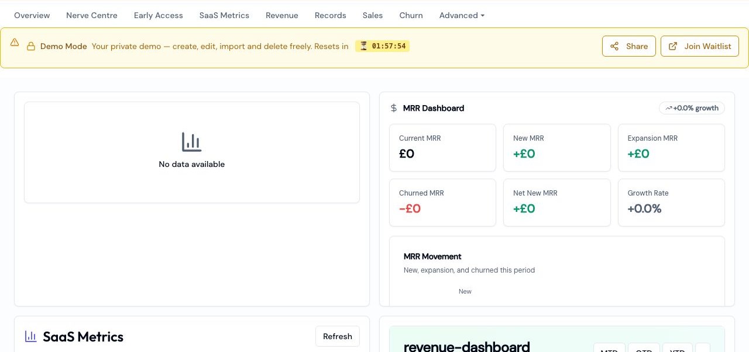749x352 pixels.
Task: Click Refresh in SaaS Metrics panel
Action: [x=338, y=336]
